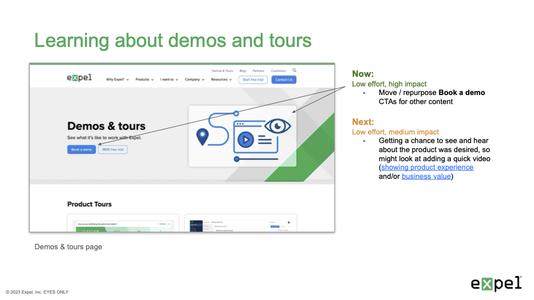534x300 pixels.
Task: Open the Partners top link
Action: click(258, 71)
